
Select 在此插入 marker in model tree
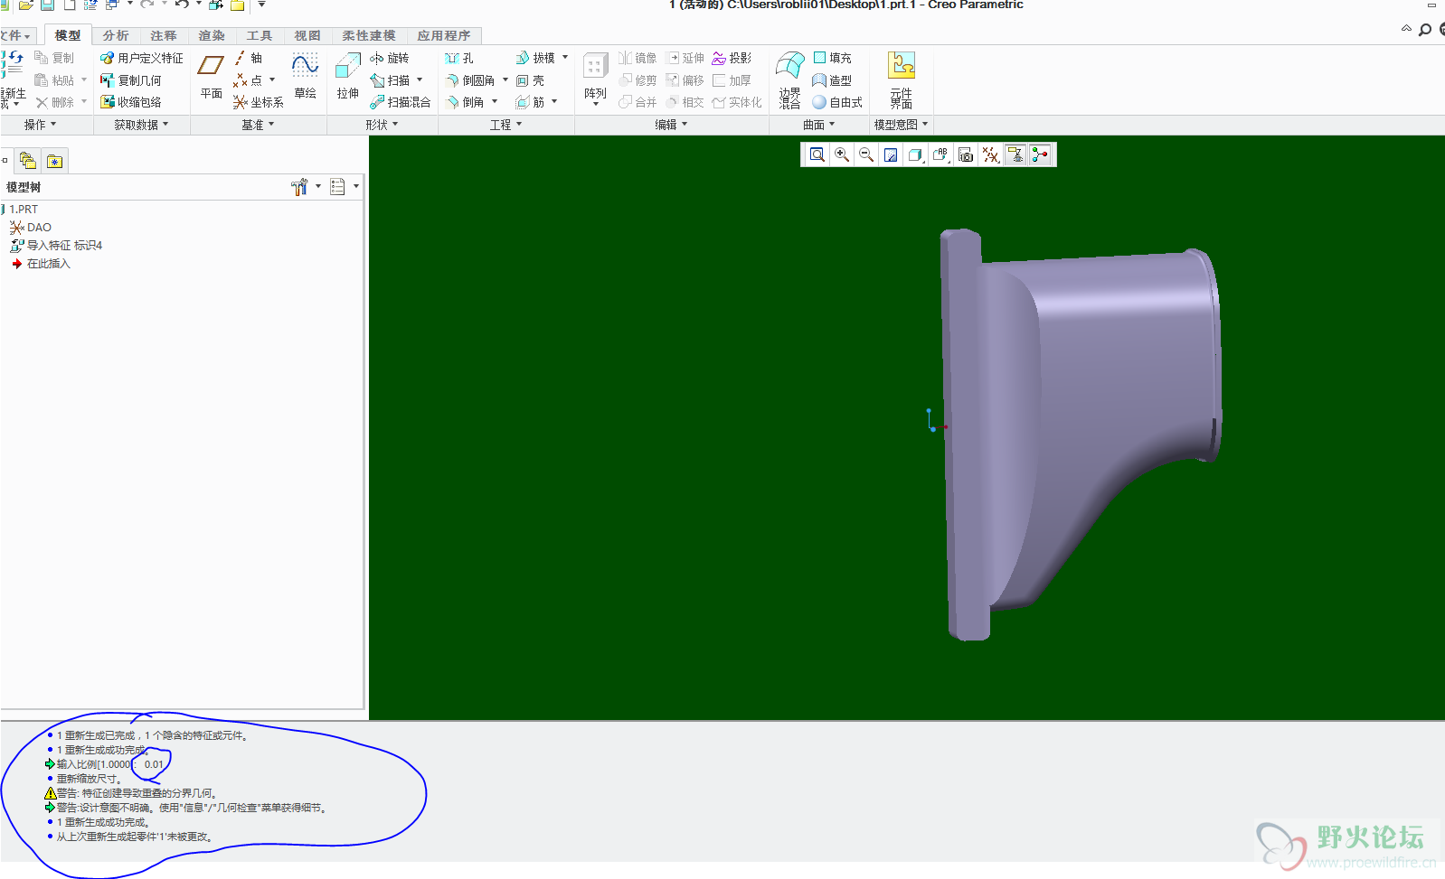(41, 264)
